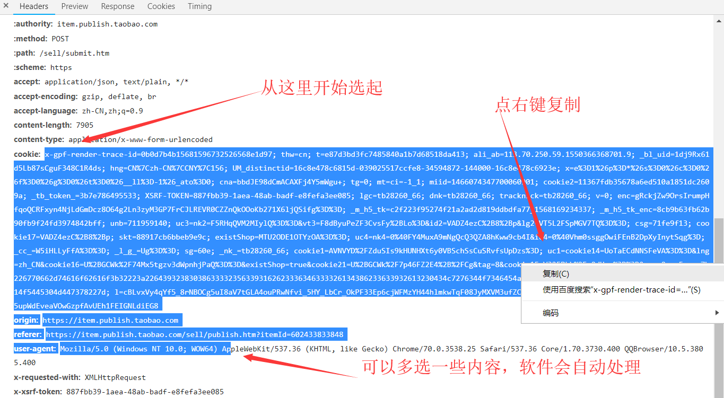Image resolution: width=724 pixels, height=398 pixels.
Task: View the Timing tab
Action: 199,6
